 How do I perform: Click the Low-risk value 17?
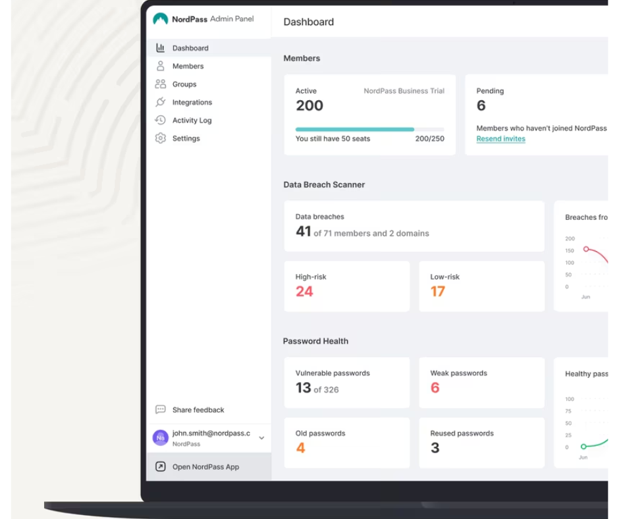tap(438, 292)
